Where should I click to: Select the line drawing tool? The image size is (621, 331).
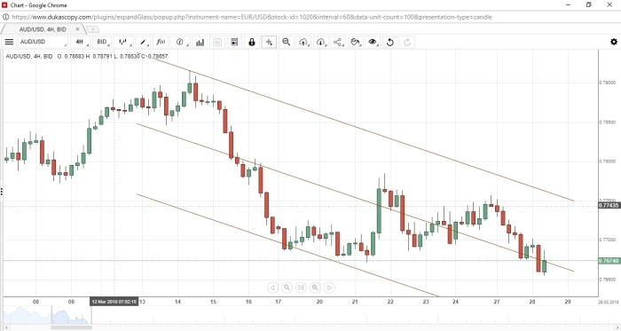coord(144,42)
